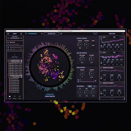Click the Hide folder icon
This screenshot has height=131, width=131.
(x=10, y=96)
